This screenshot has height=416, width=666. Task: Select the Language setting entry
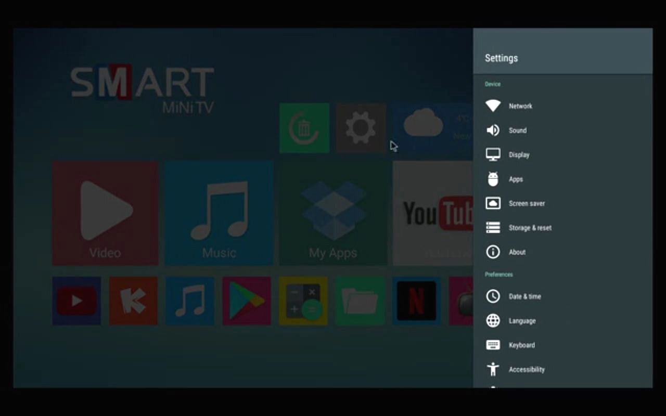(x=522, y=320)
